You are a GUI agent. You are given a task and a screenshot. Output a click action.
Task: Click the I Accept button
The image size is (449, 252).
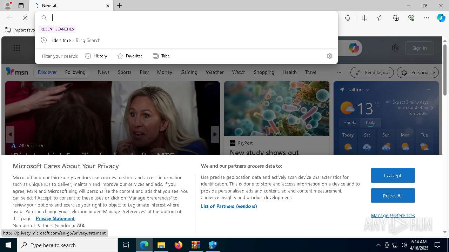393,175
